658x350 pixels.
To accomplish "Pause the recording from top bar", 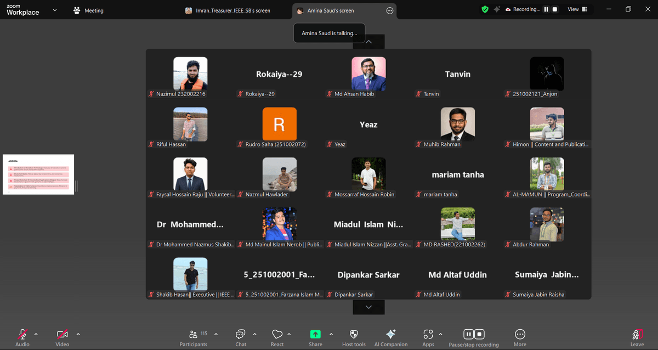I will tap(546, 9).
